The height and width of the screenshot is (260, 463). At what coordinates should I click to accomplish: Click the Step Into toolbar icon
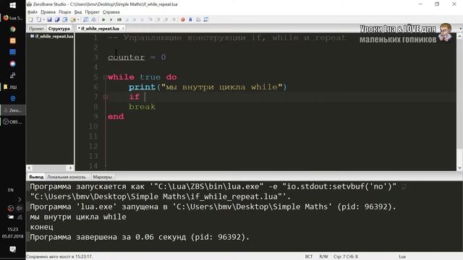click(150, 19)
